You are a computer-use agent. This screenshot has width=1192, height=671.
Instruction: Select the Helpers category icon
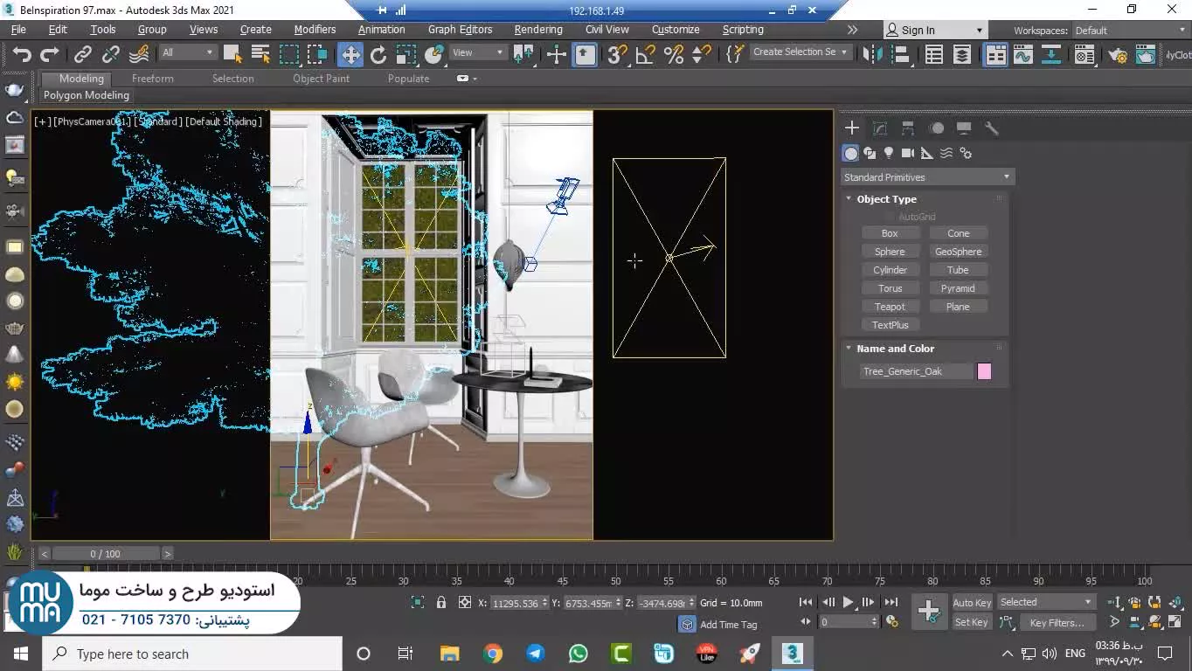[927, 153]
